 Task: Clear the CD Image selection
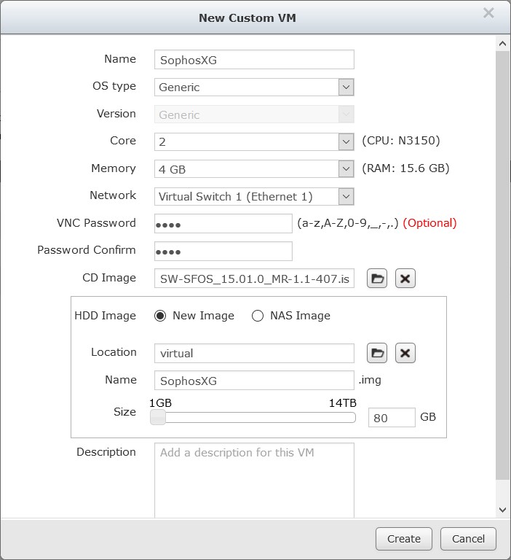[405, 279]
